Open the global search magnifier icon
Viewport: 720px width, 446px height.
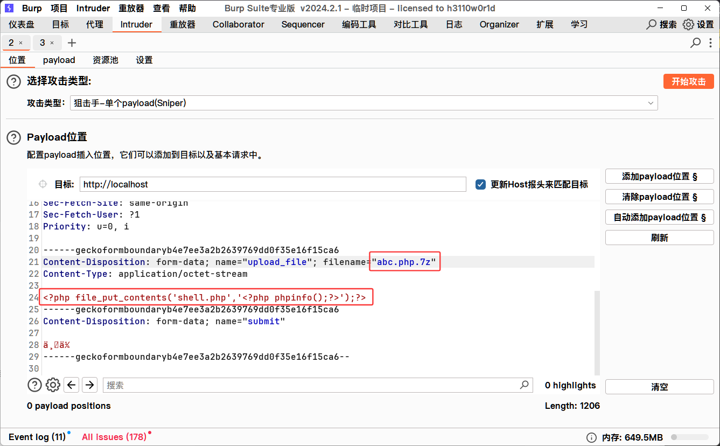(652, 25)
